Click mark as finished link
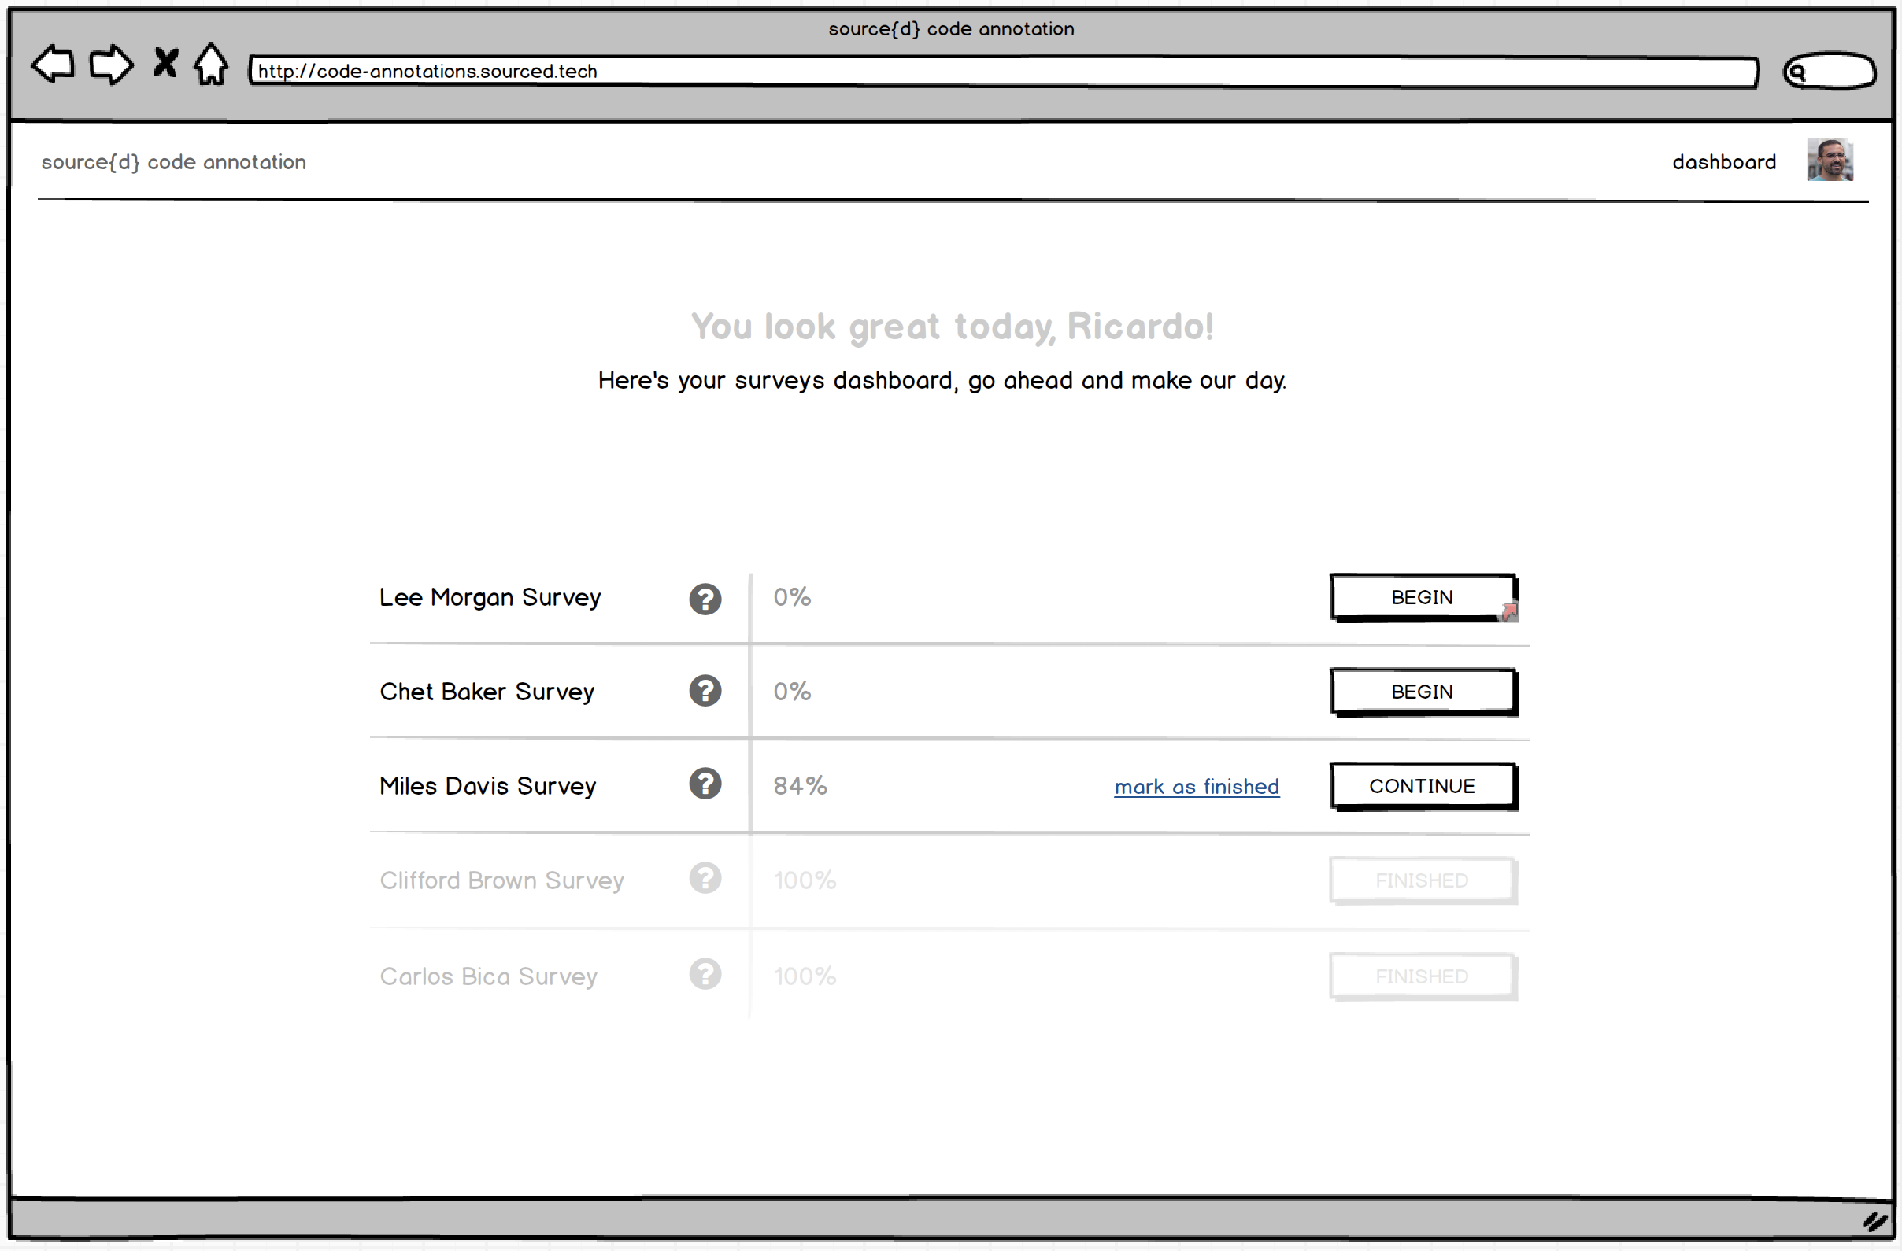The height and width of the screenshot is (1251, 1902). tap(1197, 787)
